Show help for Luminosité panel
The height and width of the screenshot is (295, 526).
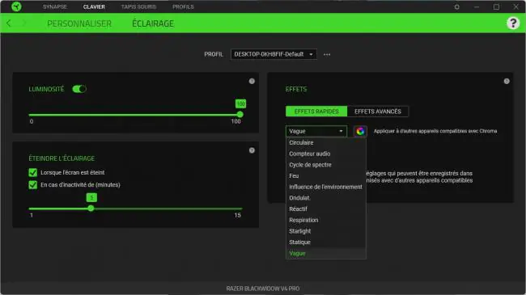coord(252,81)
